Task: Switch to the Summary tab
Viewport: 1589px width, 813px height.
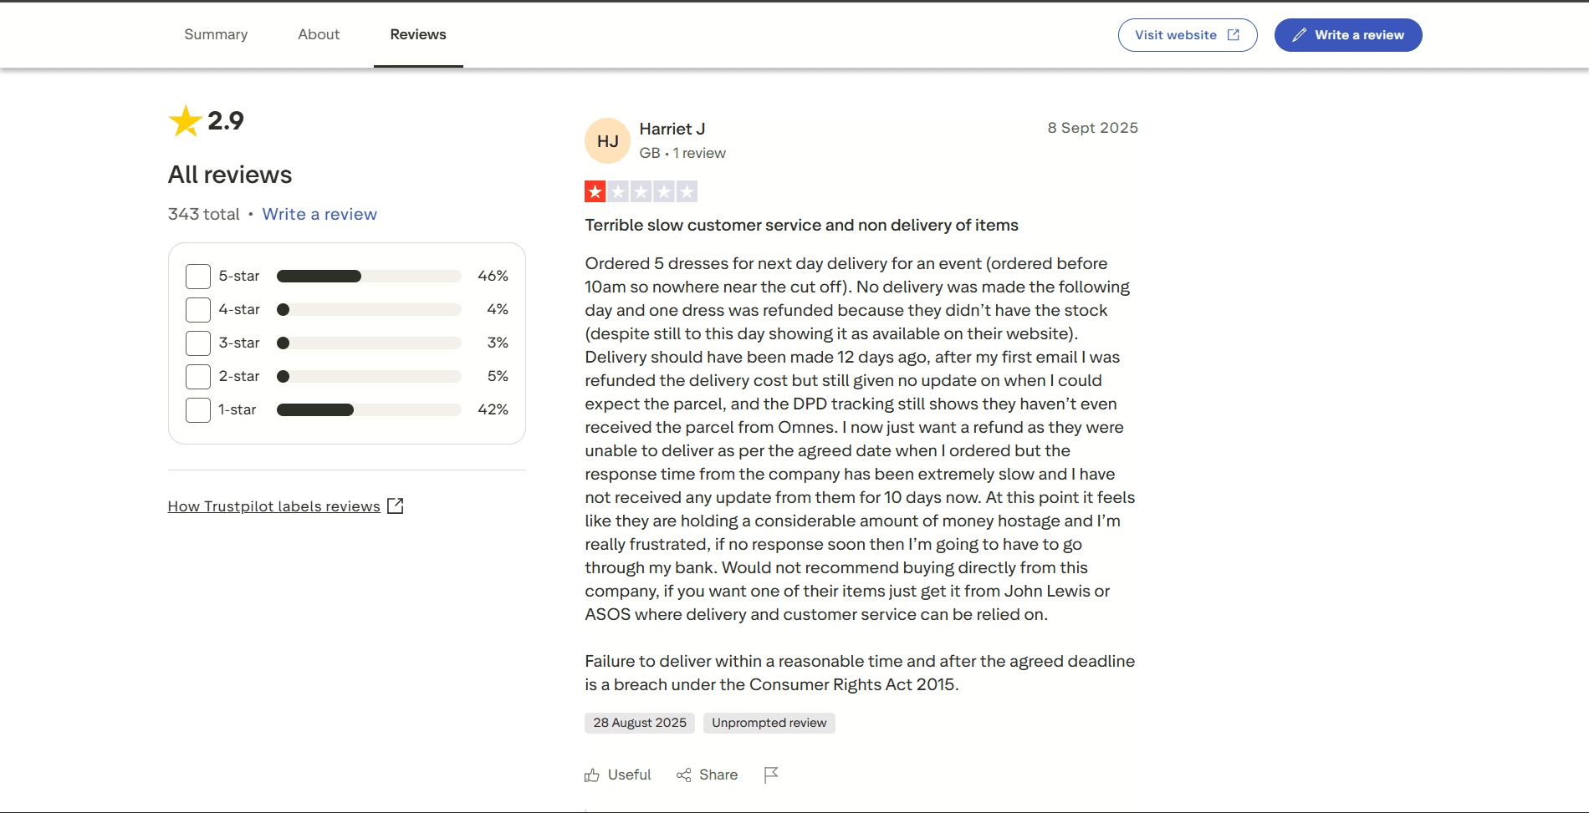Action: point(216,34)
